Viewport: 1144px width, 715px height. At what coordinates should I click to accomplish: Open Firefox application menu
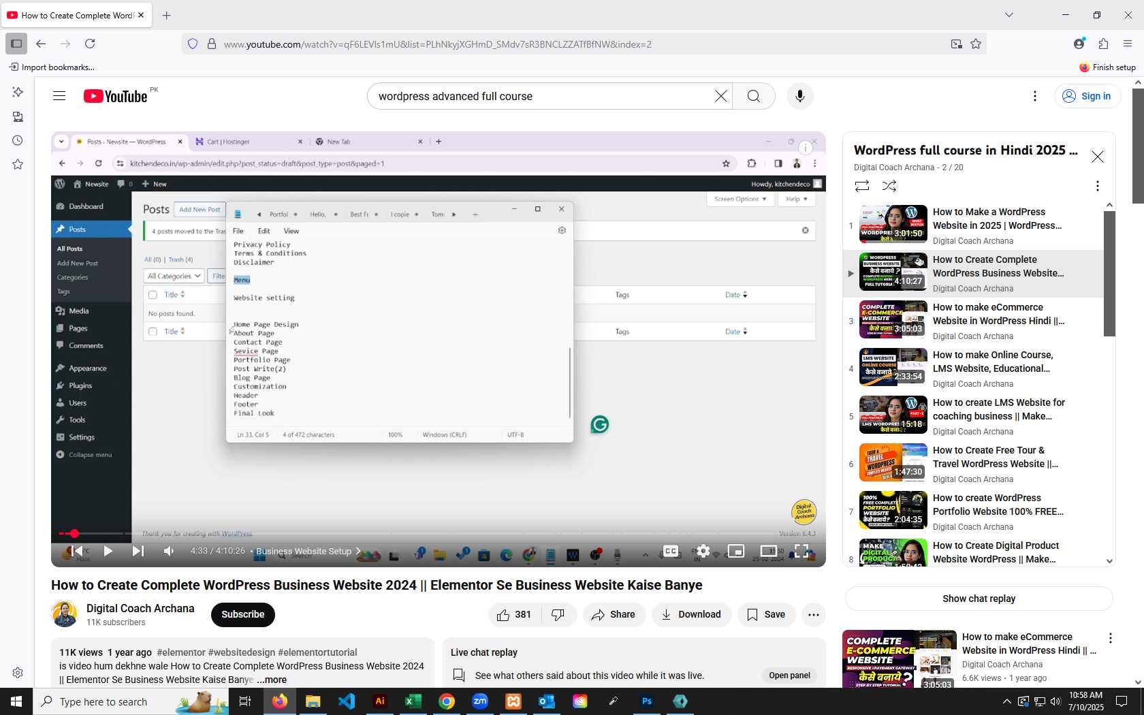coord(1128,44)
